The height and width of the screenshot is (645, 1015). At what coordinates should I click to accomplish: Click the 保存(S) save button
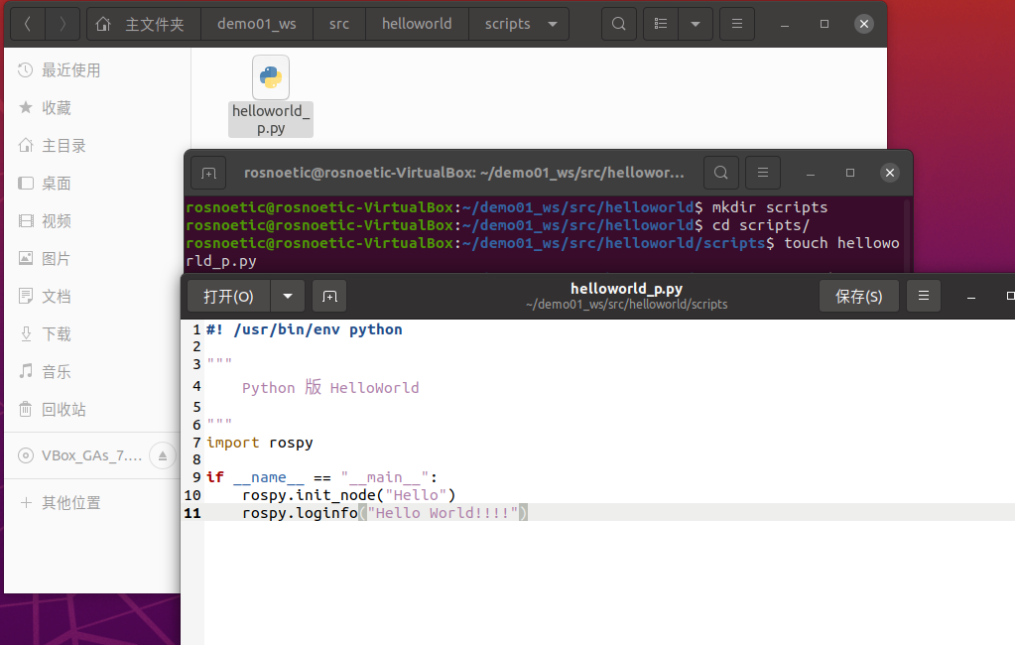click(859, 296)
